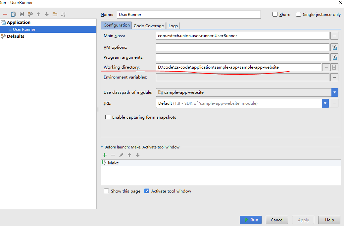Insert path macro for Working directory
Screen dimensions: 344x226
[334, 67]
